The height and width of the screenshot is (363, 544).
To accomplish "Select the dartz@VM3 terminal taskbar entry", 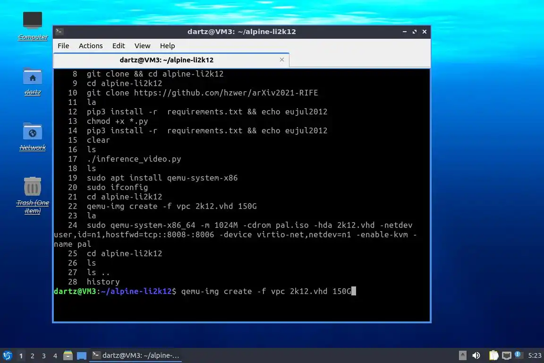I will pyautogui.click(x=136, y=355).
